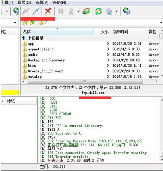Click the pause transfer icon
163x171 pixels.
click(x=61, y=11)
